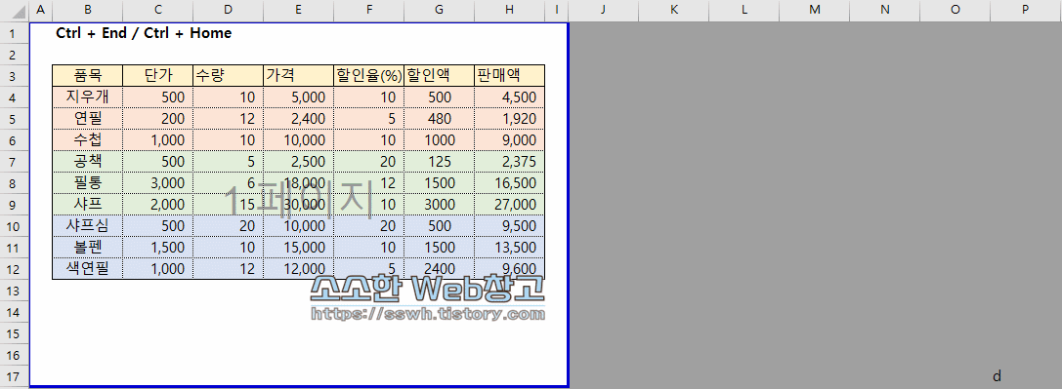Select column C header
Viewport: 1062px width, 389px height.
pos(158,10)
